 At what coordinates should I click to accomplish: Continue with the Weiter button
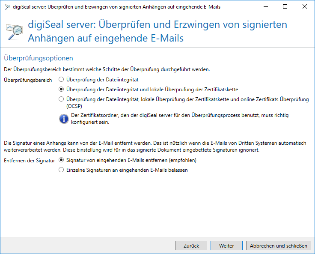(x=226, y=245)
